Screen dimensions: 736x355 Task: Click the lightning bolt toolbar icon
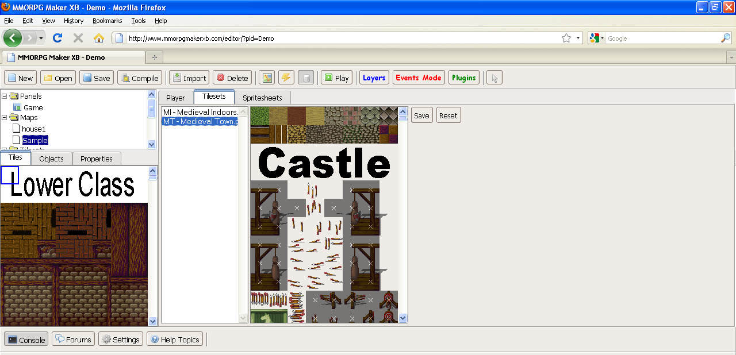click(x=286, y=78)
